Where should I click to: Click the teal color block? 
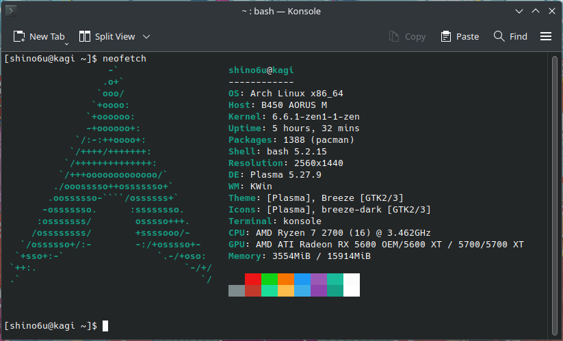(x=335, y=279)
